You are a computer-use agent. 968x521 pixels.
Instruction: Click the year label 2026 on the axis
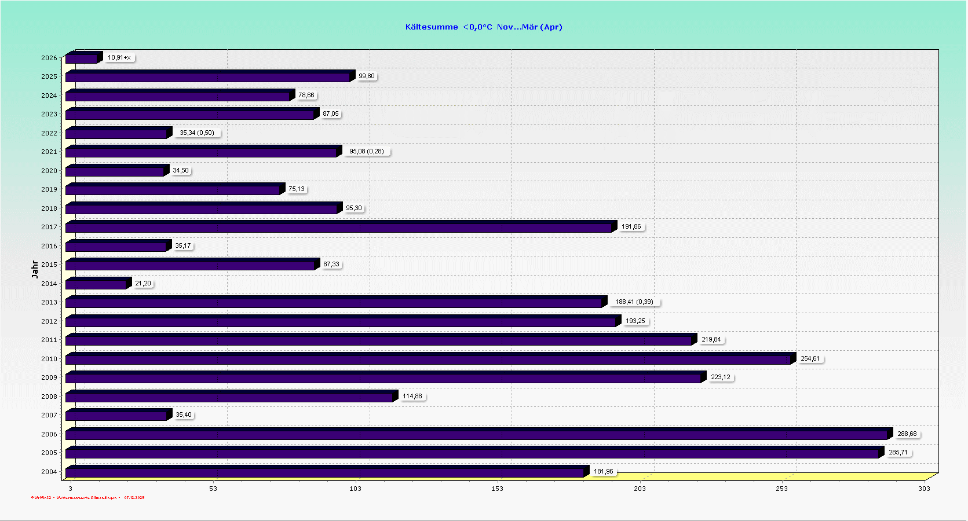[x=49, y=58]
